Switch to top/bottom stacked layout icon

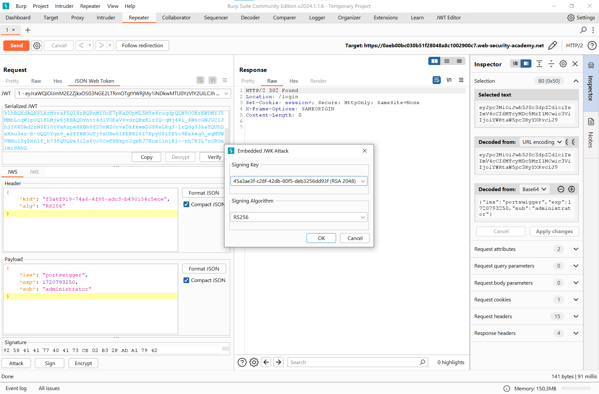tap(447, 61)
